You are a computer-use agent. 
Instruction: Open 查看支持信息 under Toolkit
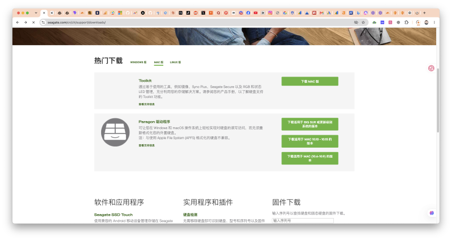pos(146,104)
